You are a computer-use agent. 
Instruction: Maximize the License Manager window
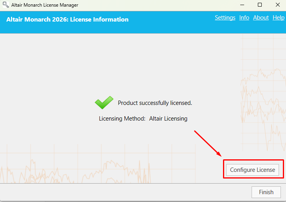tap(260, 5)
